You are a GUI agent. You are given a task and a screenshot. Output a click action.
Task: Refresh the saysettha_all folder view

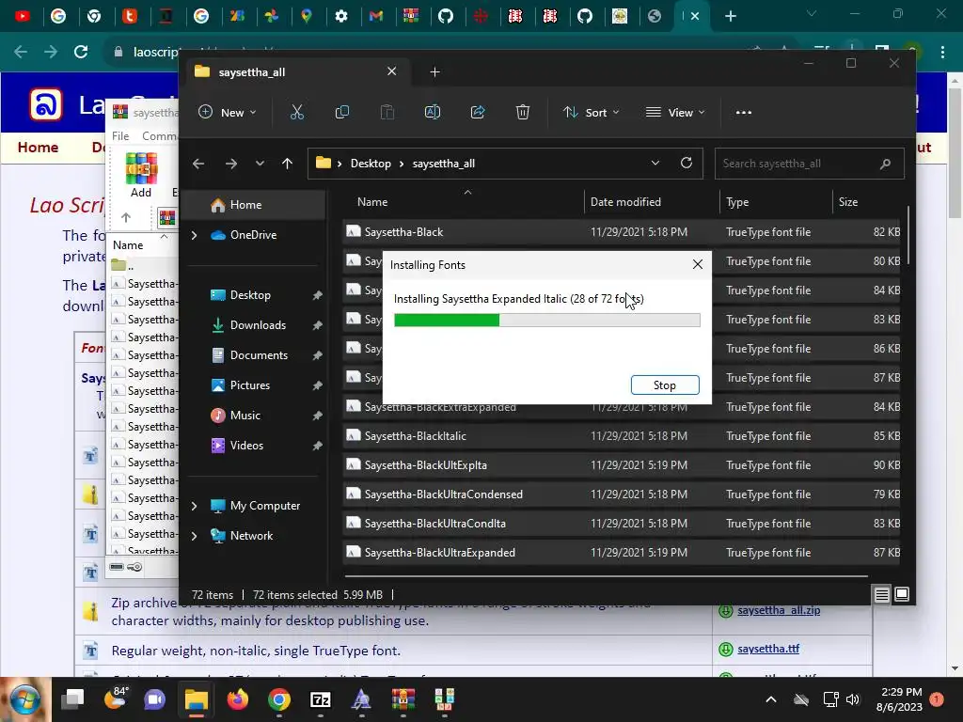tap(687, 163)
